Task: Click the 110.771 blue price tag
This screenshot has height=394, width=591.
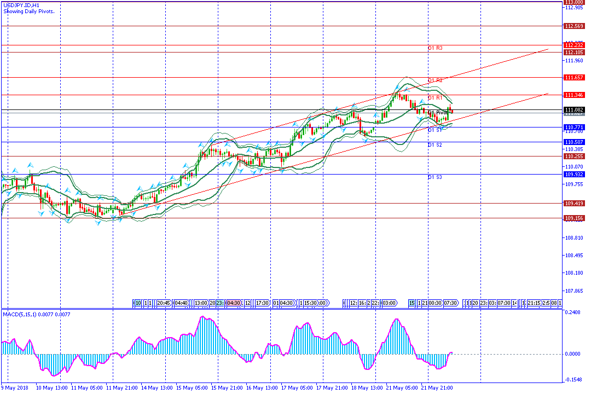Action: pos(574,127)
